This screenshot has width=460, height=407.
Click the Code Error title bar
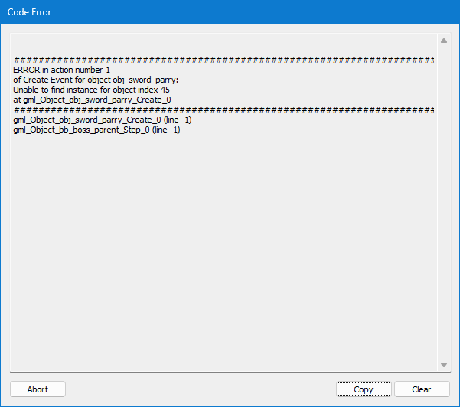(x=230, y=12)
